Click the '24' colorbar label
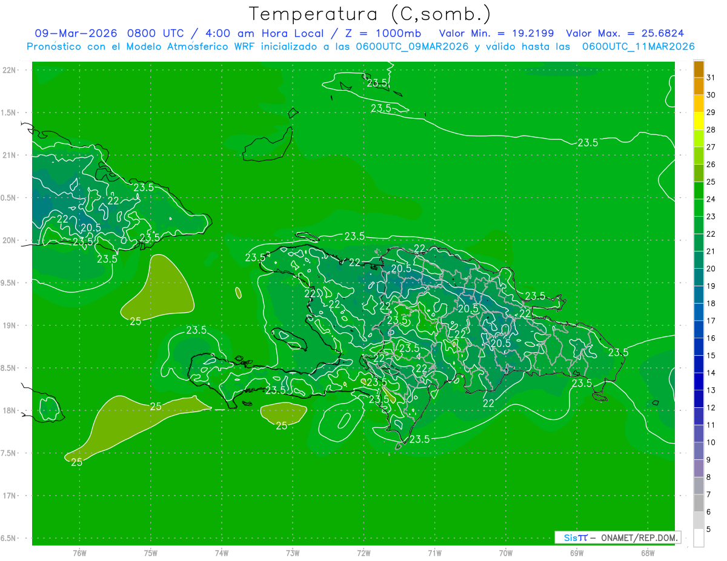 click(x=711, y=199)
